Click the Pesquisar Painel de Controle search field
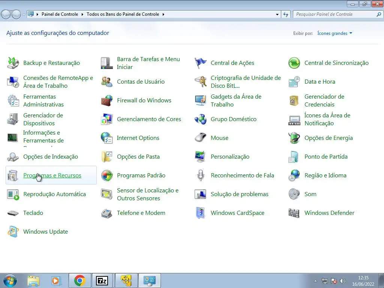 [x=334, y=14]
